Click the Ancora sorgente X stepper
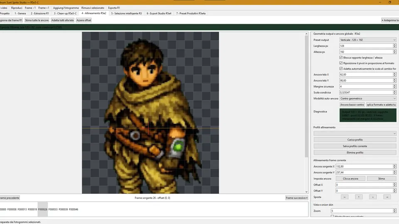This screenshot has height=224, width=399. click(x=394, y=166)
